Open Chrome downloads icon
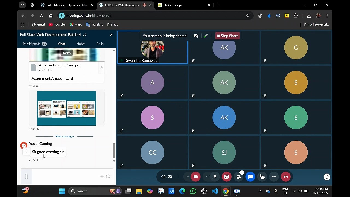This screenshot has width=350, height=197. (309, 16)
